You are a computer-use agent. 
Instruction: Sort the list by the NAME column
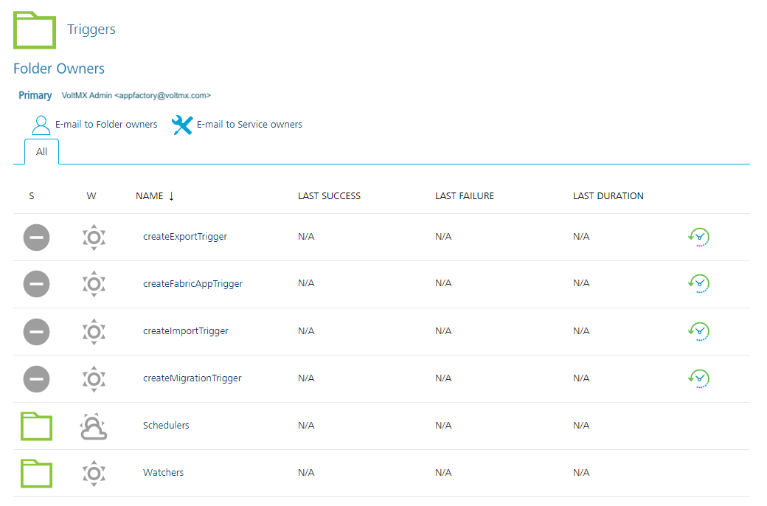150,196
